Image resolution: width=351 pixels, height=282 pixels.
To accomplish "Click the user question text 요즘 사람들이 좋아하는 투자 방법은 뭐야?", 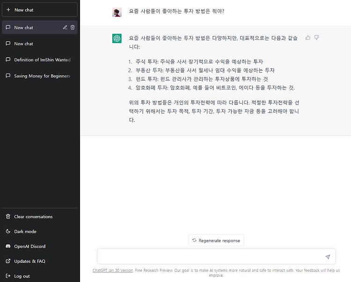I will [x=176, y=11].
